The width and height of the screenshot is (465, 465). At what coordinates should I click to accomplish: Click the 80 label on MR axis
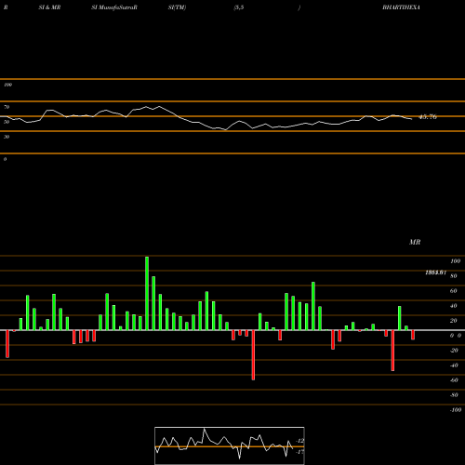454,276
